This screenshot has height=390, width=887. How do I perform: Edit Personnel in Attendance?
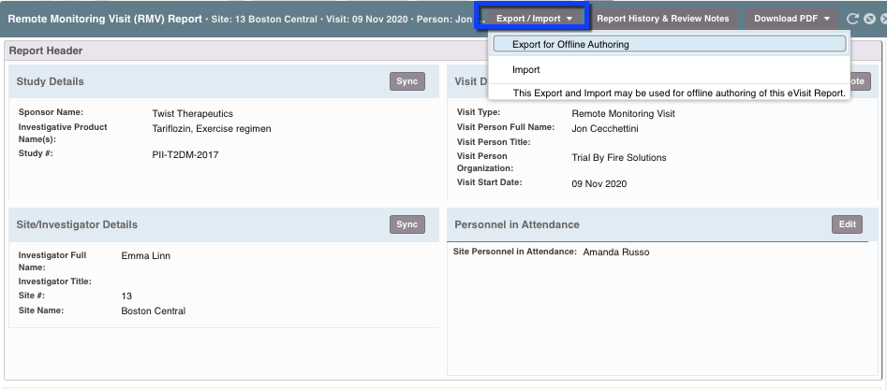click(x=847, y=224)
